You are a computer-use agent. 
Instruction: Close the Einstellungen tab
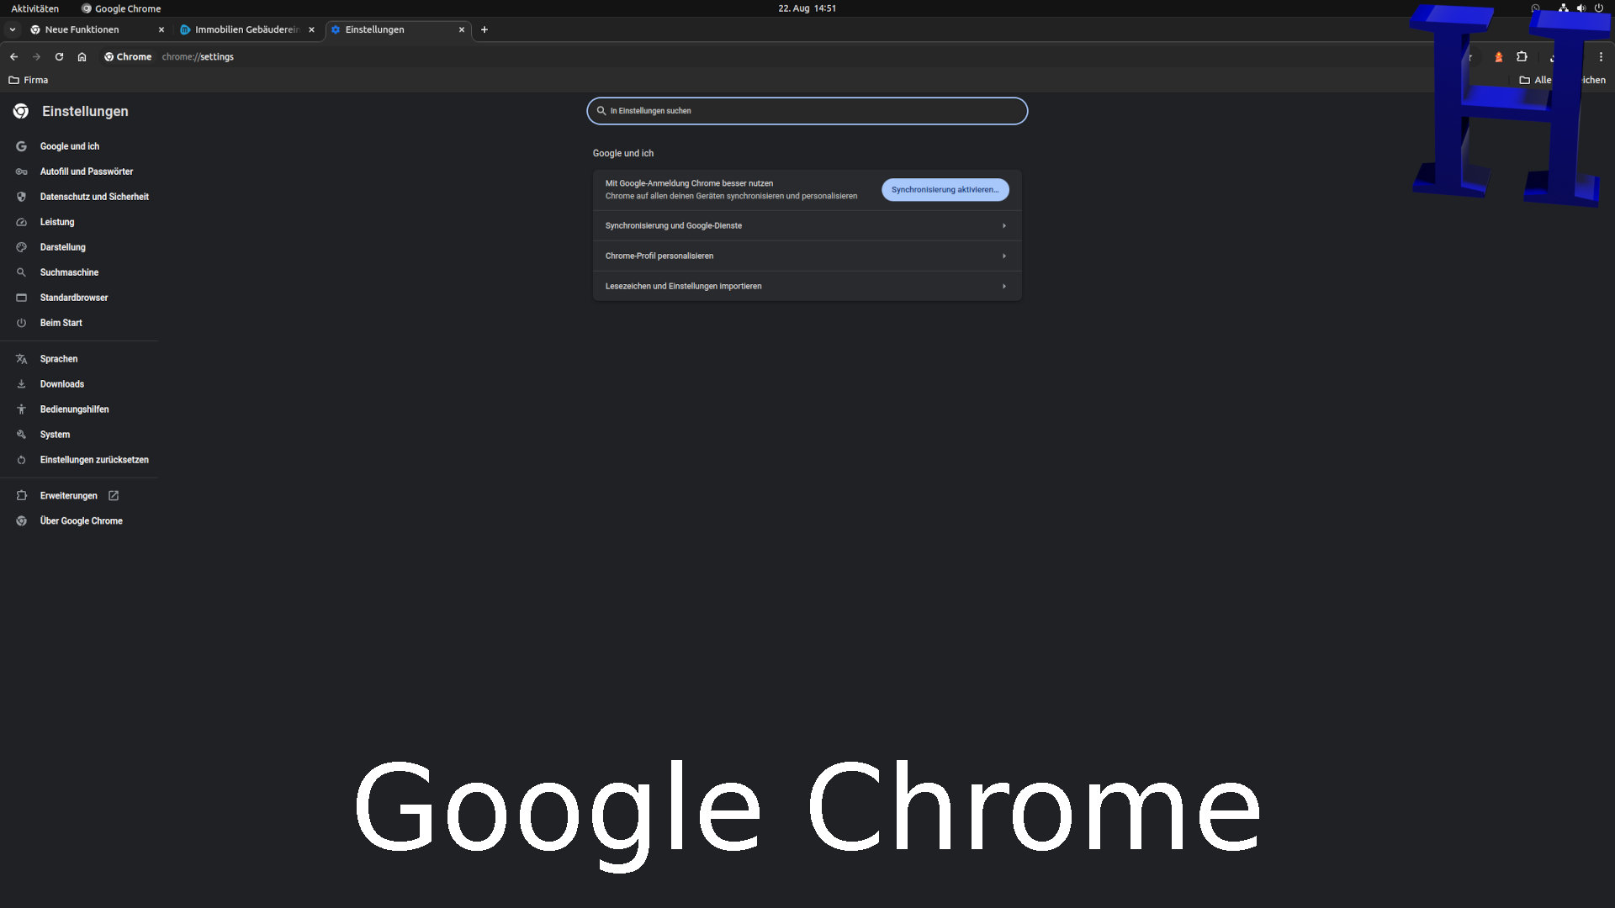461,29
